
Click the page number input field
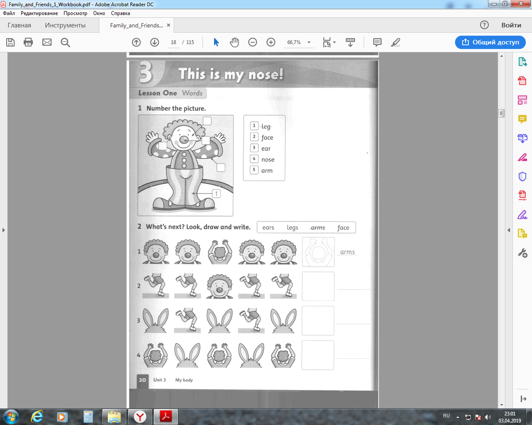point(173,42)
